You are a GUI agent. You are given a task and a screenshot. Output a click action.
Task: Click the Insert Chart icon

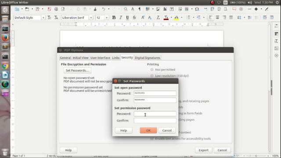(x=165, y=9)
